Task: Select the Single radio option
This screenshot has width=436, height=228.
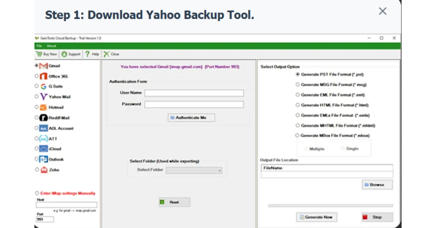Action: click(342, 148)
